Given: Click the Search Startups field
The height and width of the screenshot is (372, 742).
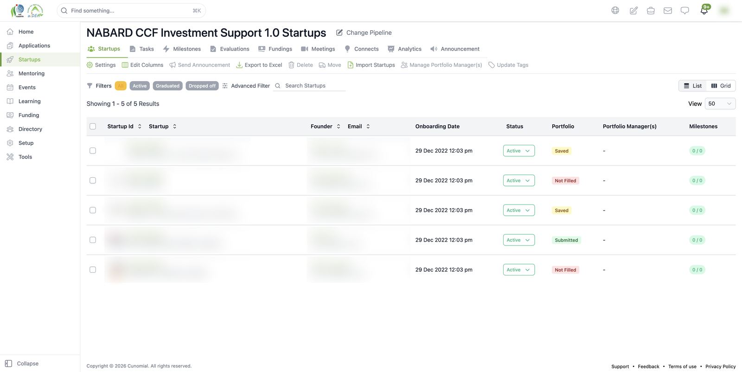Looking at the screenshot, I should click(310, 86).
